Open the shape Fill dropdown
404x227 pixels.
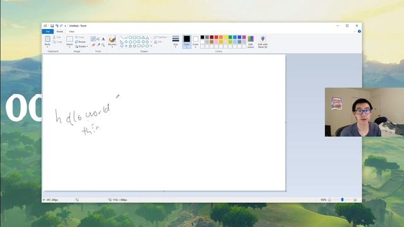(158, 42)
